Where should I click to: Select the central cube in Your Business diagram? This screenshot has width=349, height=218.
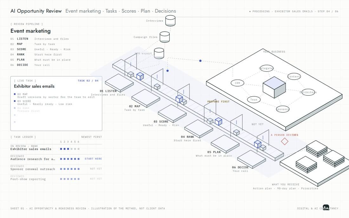click(x=274, y=87)
